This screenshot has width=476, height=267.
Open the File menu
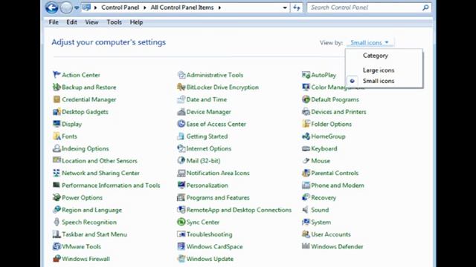(x=54, y=22)
